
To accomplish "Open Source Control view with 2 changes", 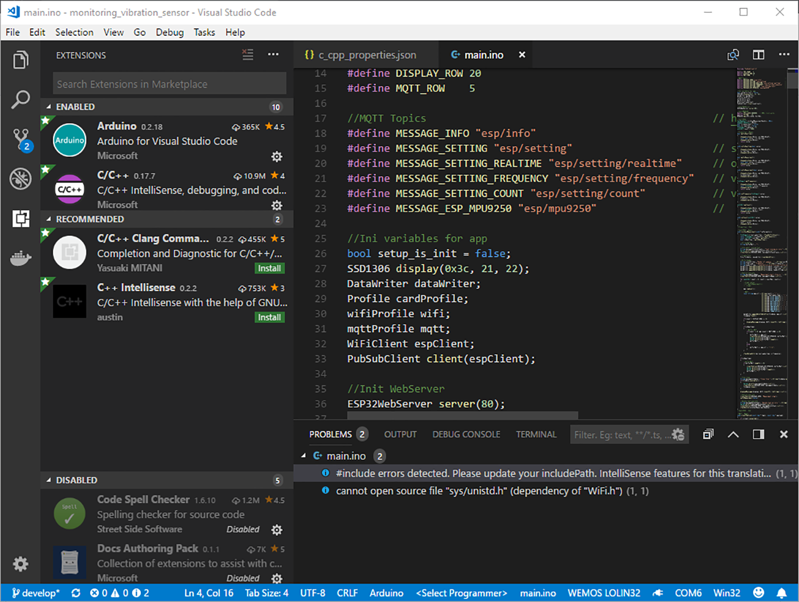I will (x=21, y=139).
